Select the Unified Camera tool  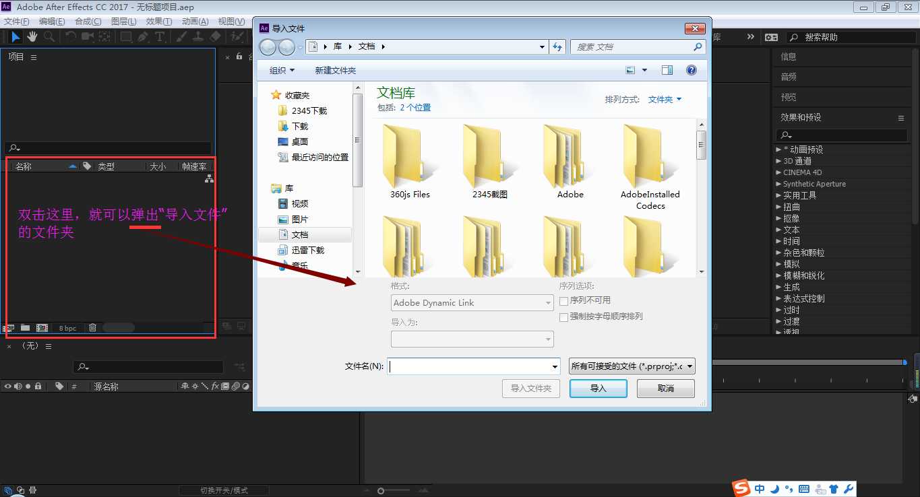coord(88,36)
